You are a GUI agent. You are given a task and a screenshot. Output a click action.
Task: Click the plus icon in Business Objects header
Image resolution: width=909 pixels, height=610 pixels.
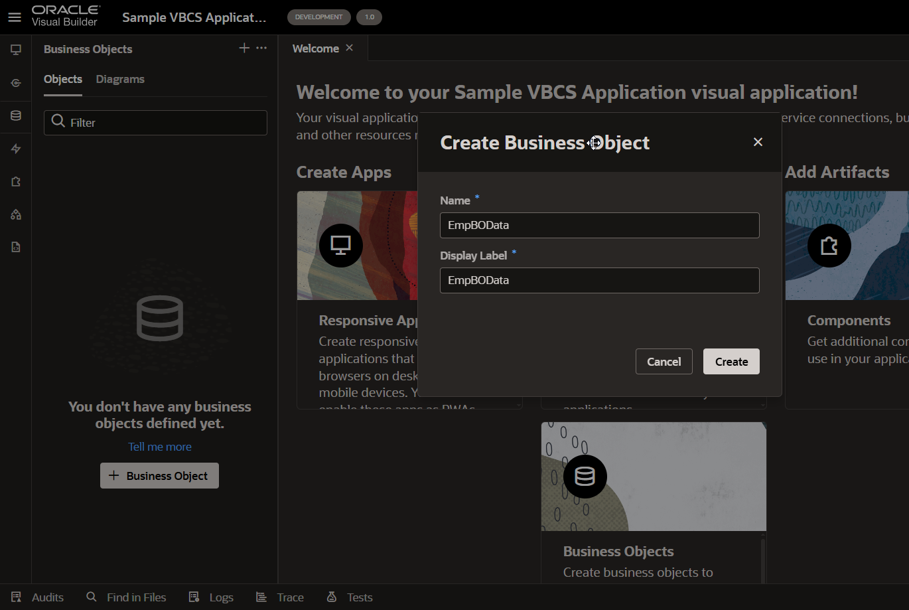point(244,48)
